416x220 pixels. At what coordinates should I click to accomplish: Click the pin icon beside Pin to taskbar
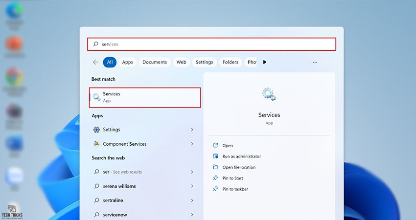point(215,189)
